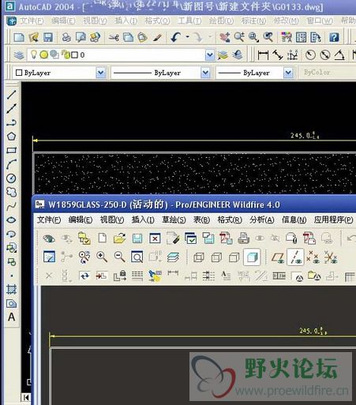Click Pro/ENGINEER Close Window X icon

pyautogui.click(x=155, y=238)
